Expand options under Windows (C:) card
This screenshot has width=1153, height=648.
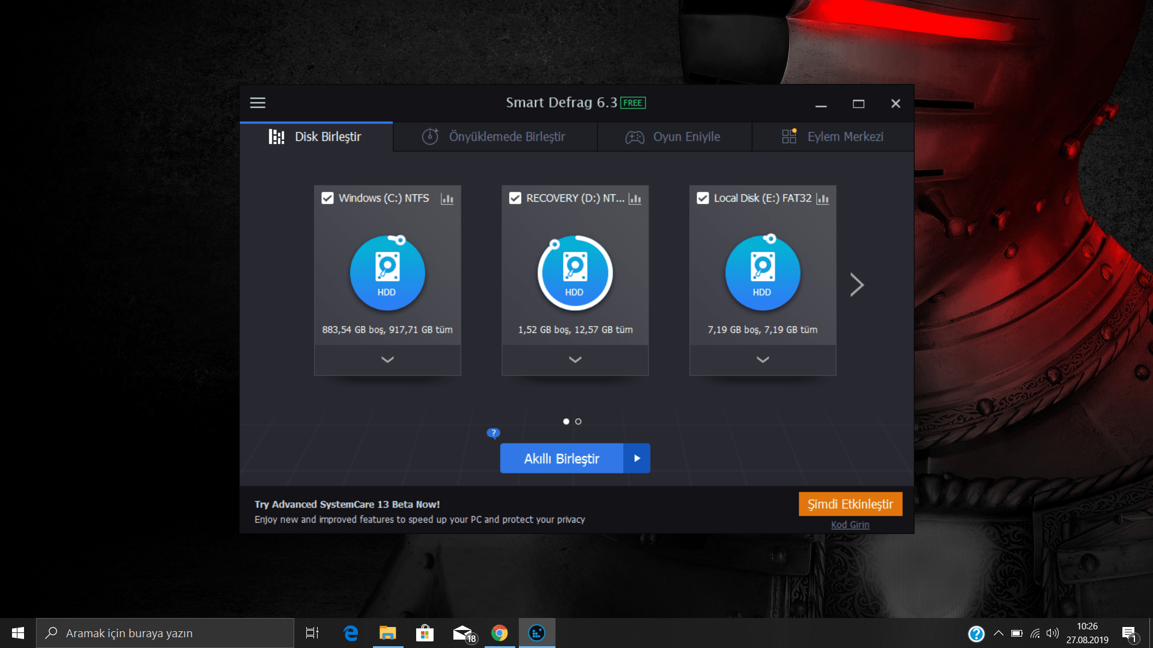click(x=387, y=359)
